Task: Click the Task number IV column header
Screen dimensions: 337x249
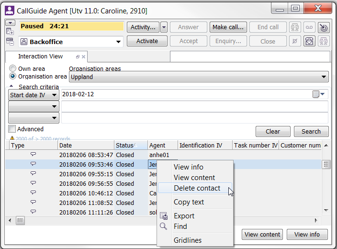Action: [256, 146]
